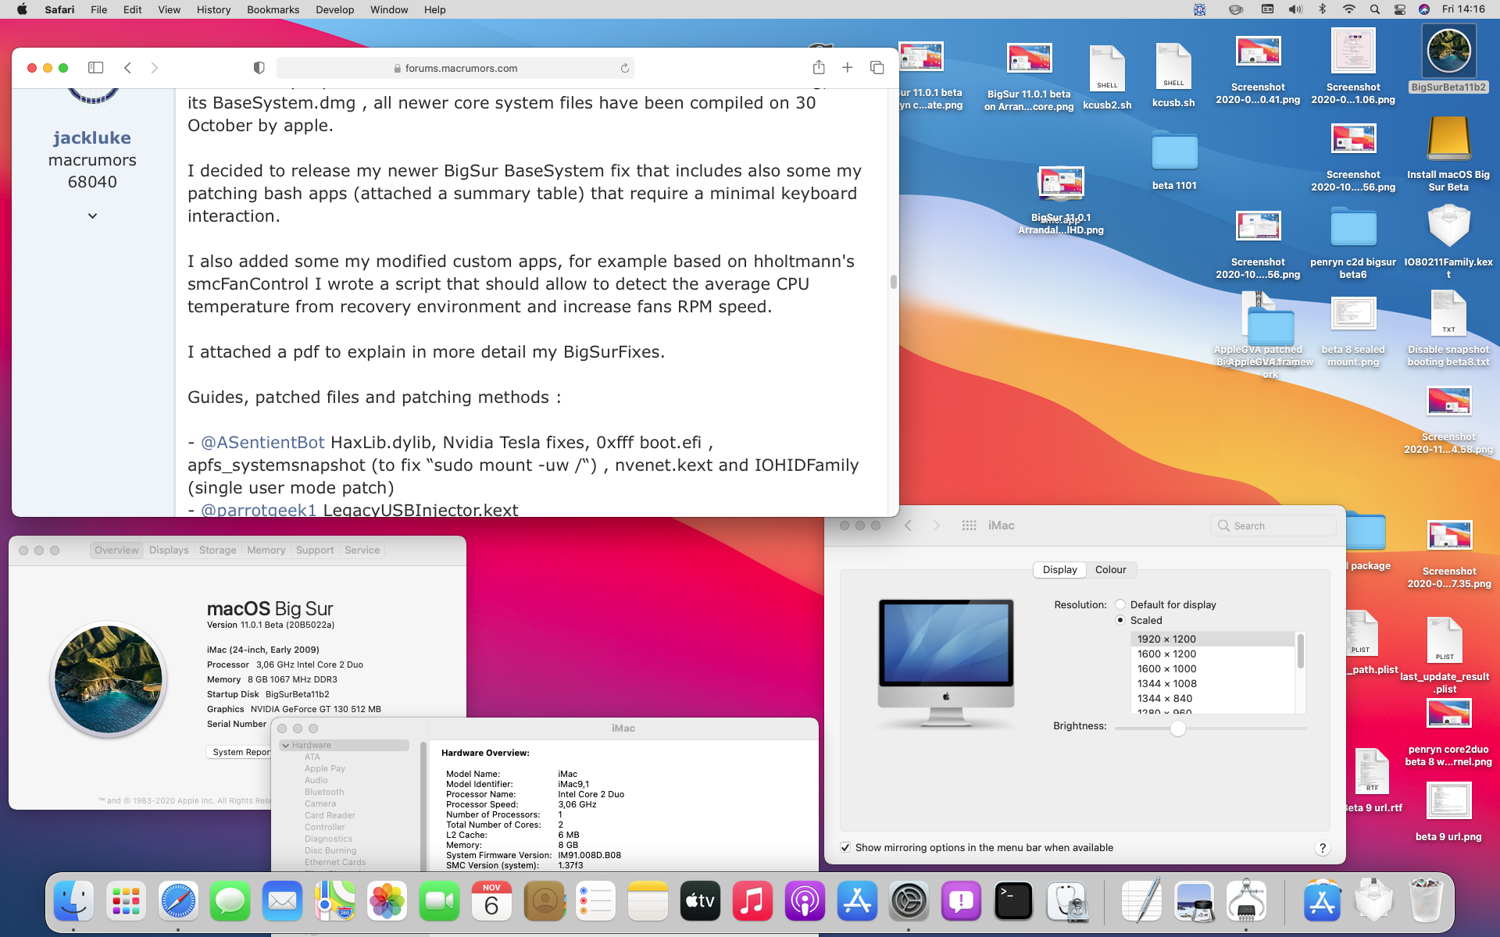Image resolution: width=1500 pixels, height=937 pixels.
Task: Click Display preferences help button
Action: point(1322,848)
